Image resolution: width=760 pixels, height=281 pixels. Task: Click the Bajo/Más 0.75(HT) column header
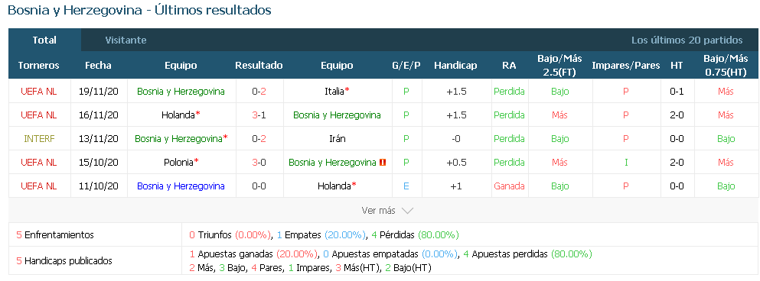726,66
